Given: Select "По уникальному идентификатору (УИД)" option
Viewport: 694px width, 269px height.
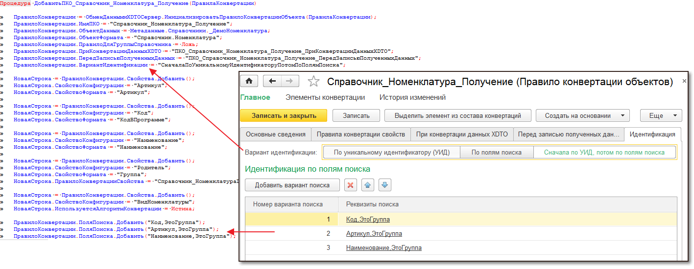Looking at the screenshot, I should pyautogui.click(x=391, y=152).
